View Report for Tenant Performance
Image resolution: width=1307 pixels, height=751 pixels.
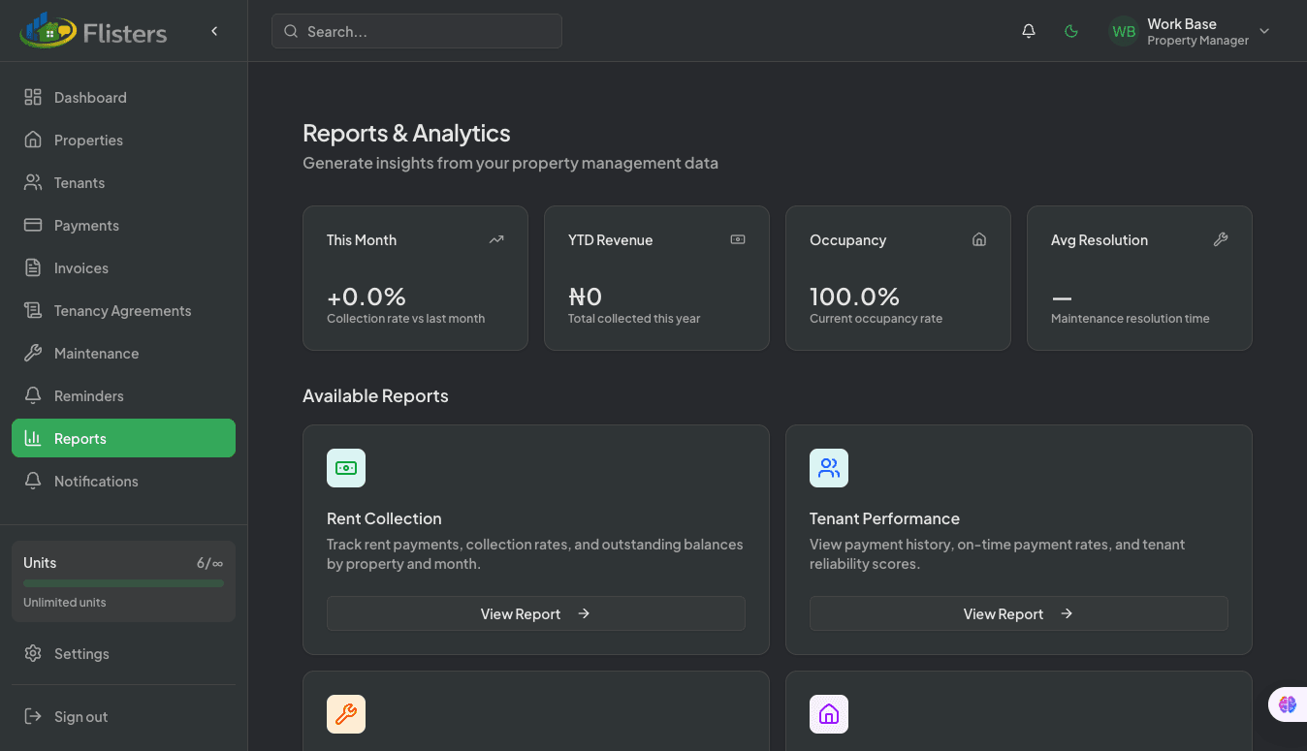click(1018, 613)
